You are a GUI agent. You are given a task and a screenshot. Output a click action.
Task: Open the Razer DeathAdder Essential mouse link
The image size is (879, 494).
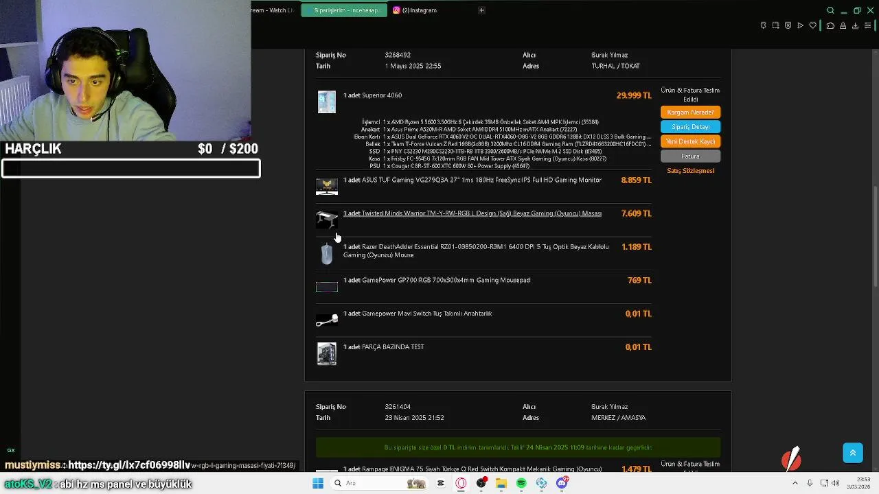point(476,251)
